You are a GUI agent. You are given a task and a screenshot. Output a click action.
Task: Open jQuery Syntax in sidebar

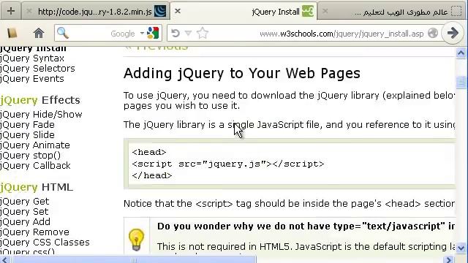point(32,58)
